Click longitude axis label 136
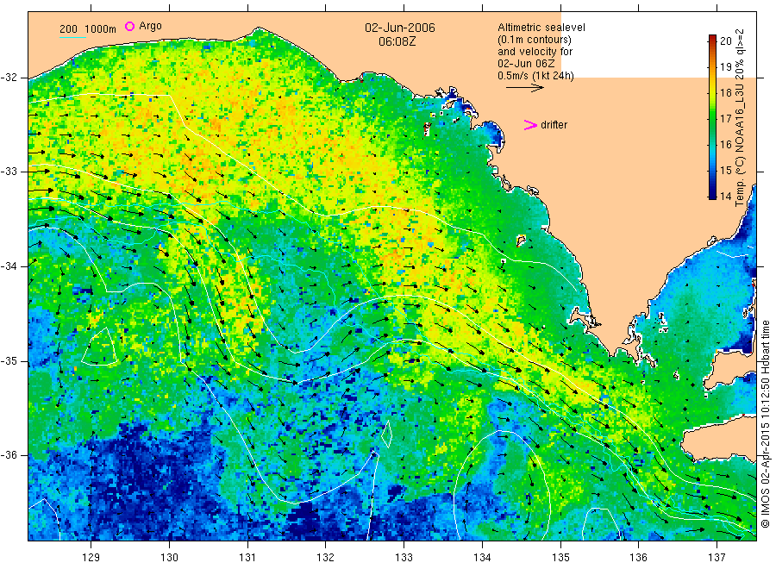The height and width of the screenshot is (569, 776). tap(638, 558)
